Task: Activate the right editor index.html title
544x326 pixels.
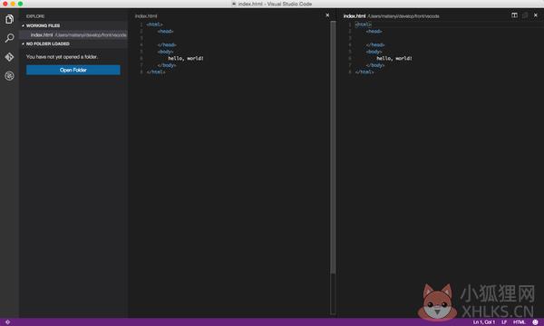Action: [355, 16]
